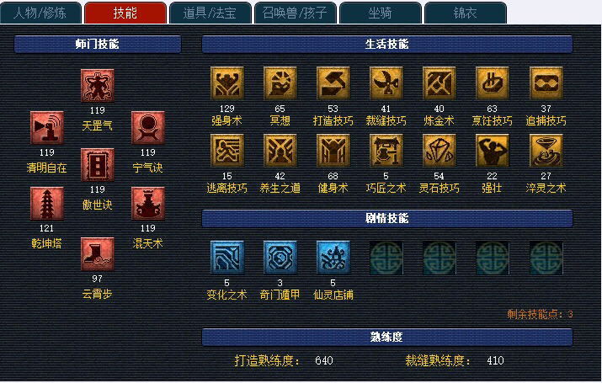Go to the 召唤兽/孩子 tab

coord(295,13)
